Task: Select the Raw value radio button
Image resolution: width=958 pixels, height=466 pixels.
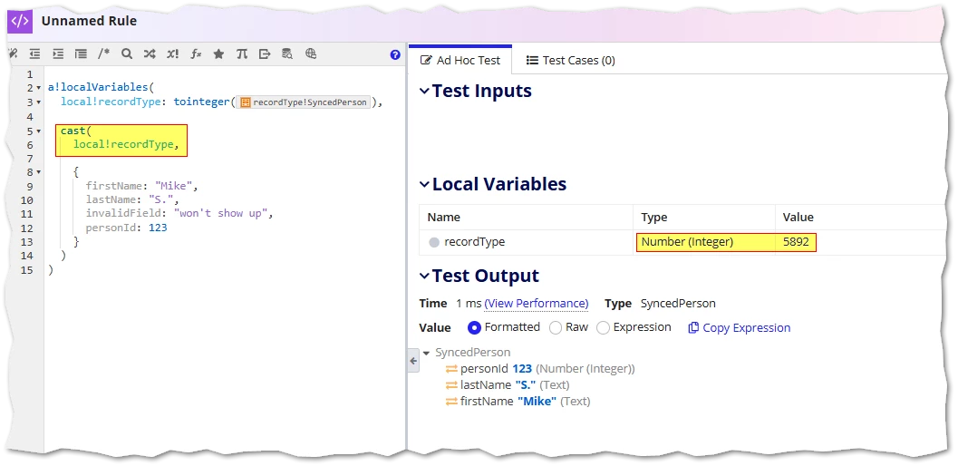Action: [x=556, y=328]
